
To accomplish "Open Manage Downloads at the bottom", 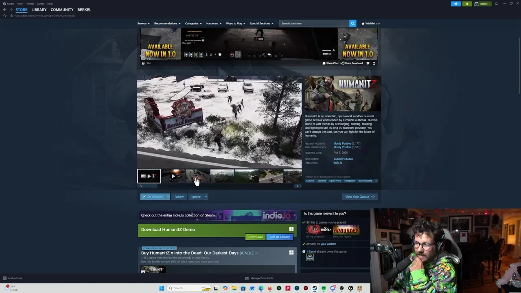I will (259, 278).
